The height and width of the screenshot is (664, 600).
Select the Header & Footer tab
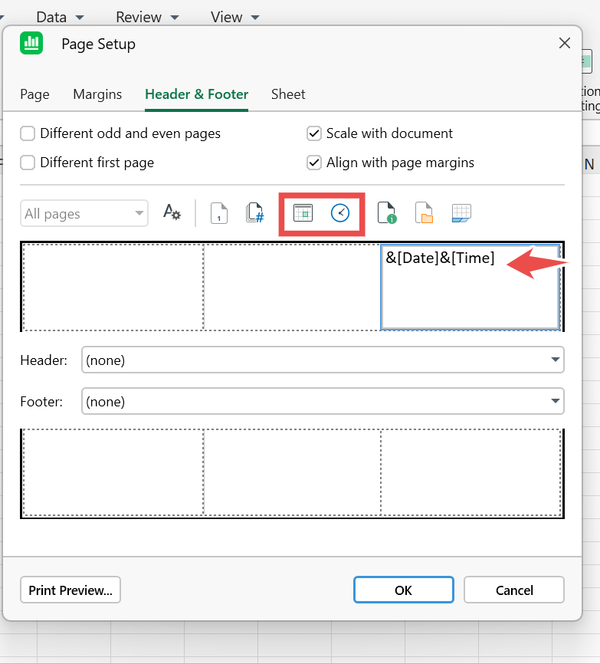pos(196,94)
